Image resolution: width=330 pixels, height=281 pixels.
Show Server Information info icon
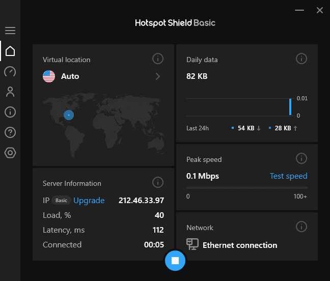tap(158, 182)
